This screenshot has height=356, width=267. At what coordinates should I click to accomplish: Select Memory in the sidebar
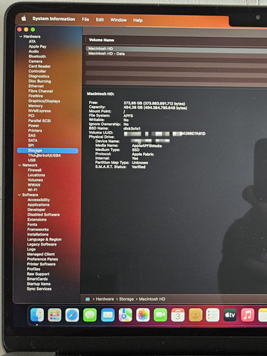coord(36,106)
